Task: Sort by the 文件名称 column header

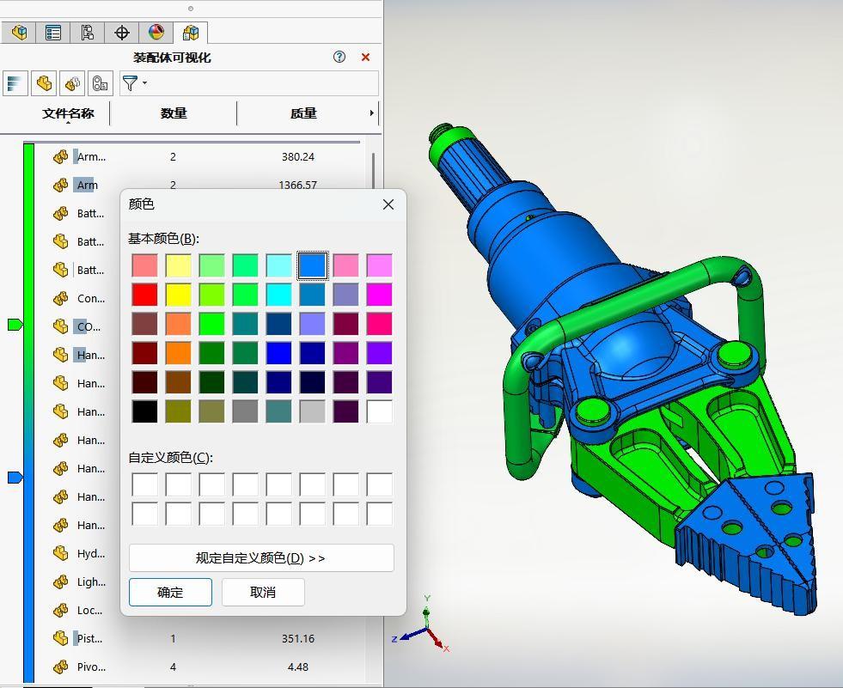Action: 68,113
